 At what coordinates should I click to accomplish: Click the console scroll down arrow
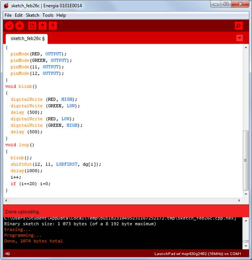click(246, 246)
